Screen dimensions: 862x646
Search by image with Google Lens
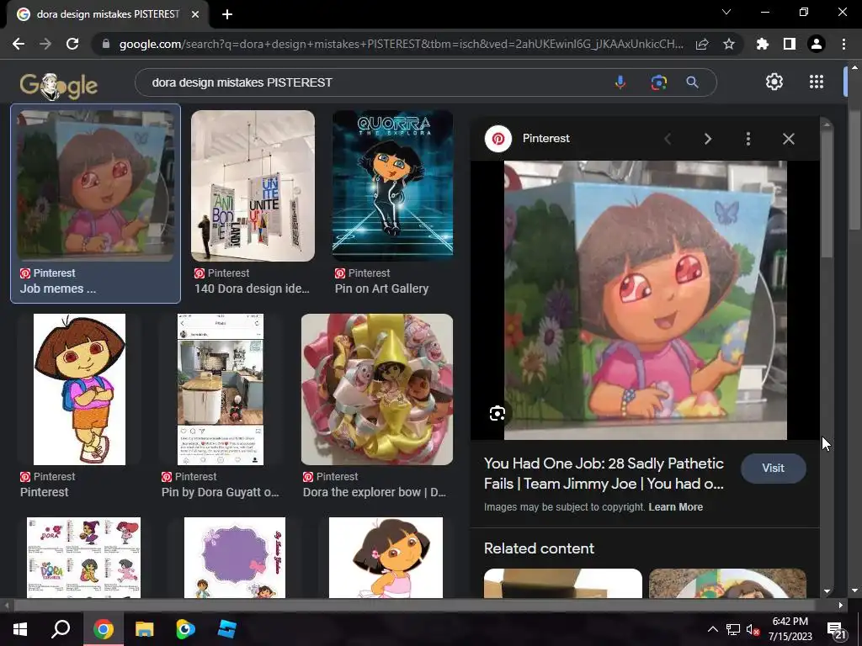coord(658,82)
